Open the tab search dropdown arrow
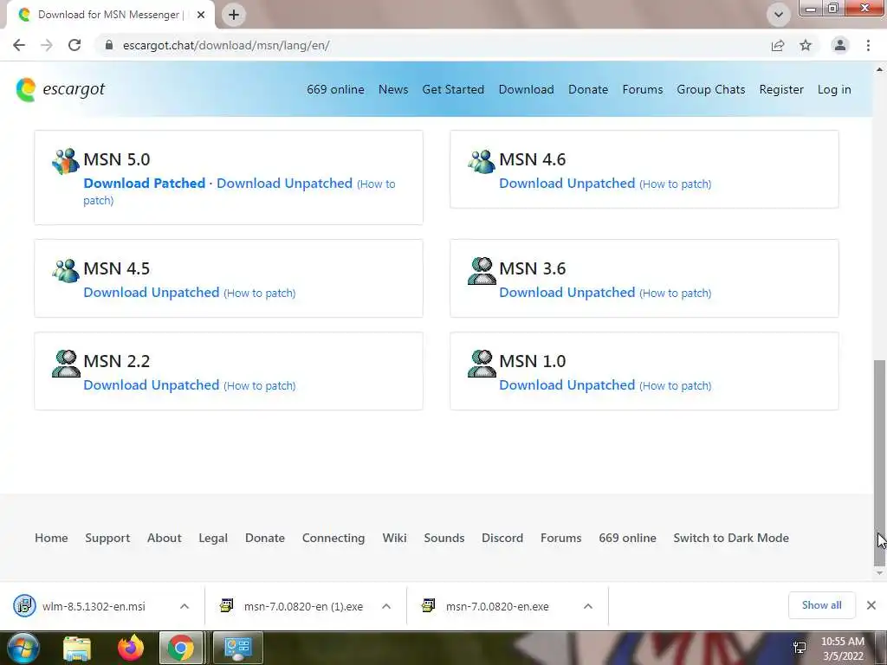The width and height of the screenshot is (887, 665). [x=779, y=15]
